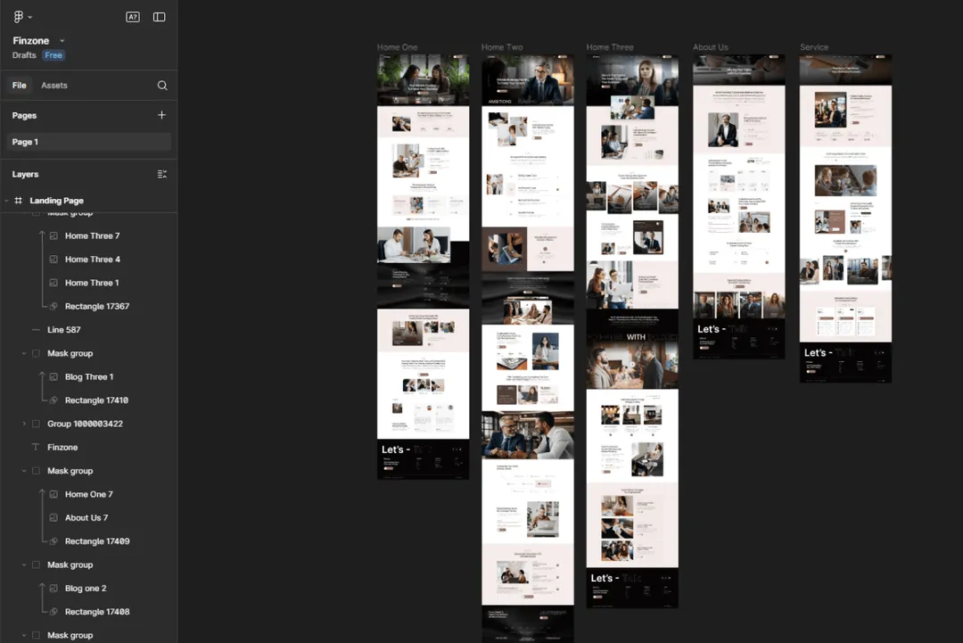Click the Home Three frame label on canvas
The image size is (963, 643).
point(609,47)
